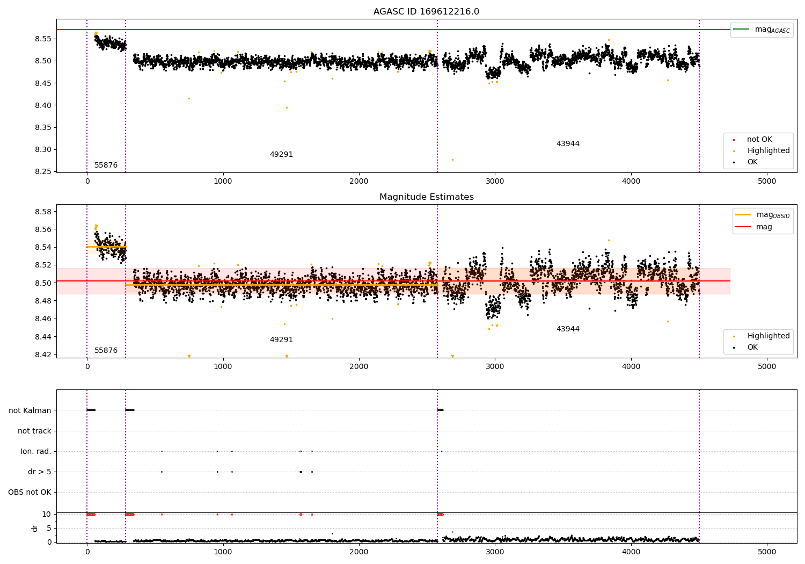Click x-axis tick 3000 in middle plot
Screen dimensions: 805x564
[495, 367]
